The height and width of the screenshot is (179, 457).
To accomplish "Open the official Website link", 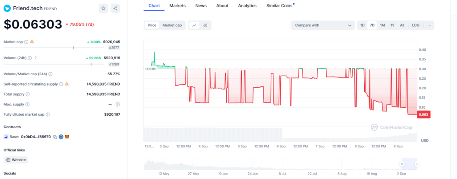I will pos(16,160).
